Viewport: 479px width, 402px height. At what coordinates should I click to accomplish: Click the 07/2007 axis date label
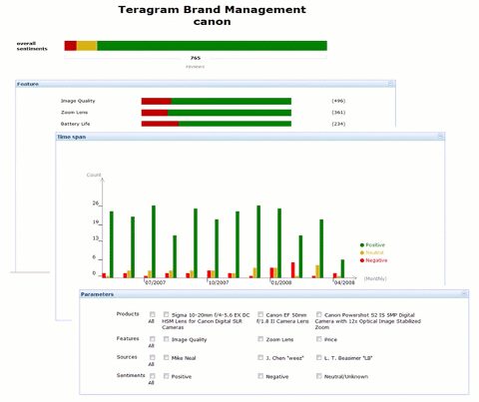click(x=156, y=282)
